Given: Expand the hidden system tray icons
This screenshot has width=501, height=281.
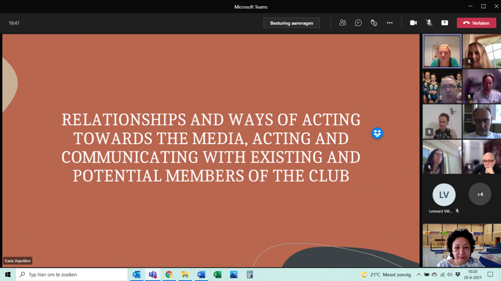Looking at the screenshot, I should coord(419,275).
